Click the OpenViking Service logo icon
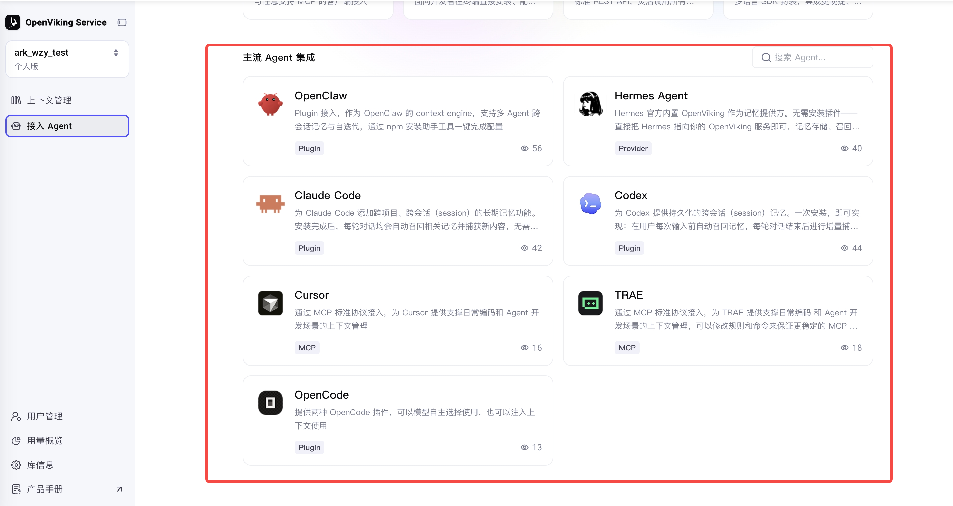Viewport: 953px width, 506px height. [13, 22]
